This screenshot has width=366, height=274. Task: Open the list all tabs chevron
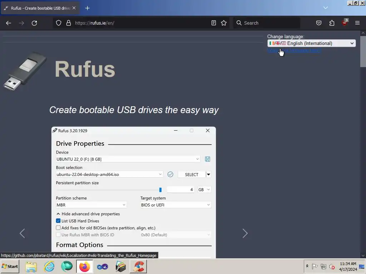pos(326,8)
